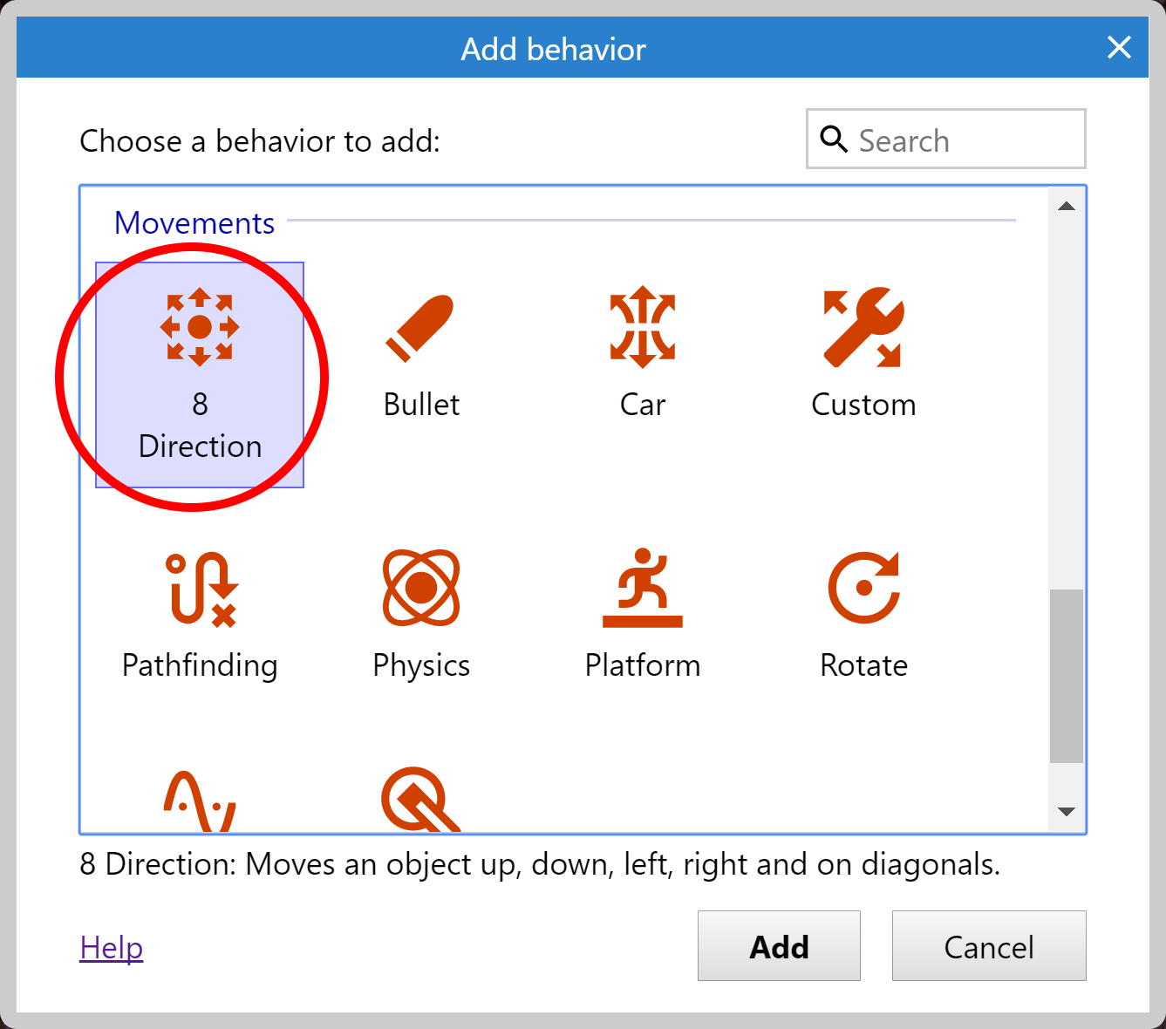Screen dimensions: 1166x1029
Task: Click the search magnifier icon
Action: click(834, 139)
